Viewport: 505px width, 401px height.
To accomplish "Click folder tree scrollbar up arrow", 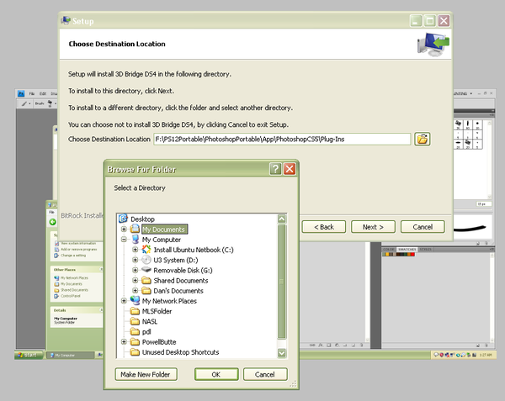I will click(282, 219).
